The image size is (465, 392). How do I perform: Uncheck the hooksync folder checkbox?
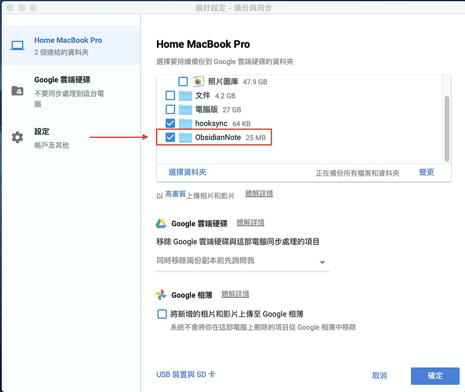pyautogui.click(x=170, y=123)
